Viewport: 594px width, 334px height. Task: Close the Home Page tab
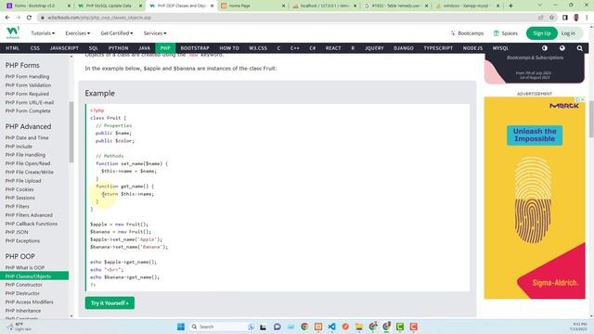pyautogui.click(x=283, y=6)
